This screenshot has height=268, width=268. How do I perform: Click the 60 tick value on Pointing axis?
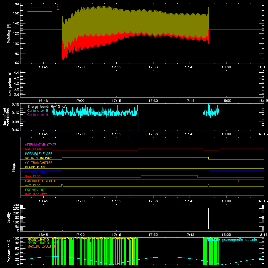[17, 63]
